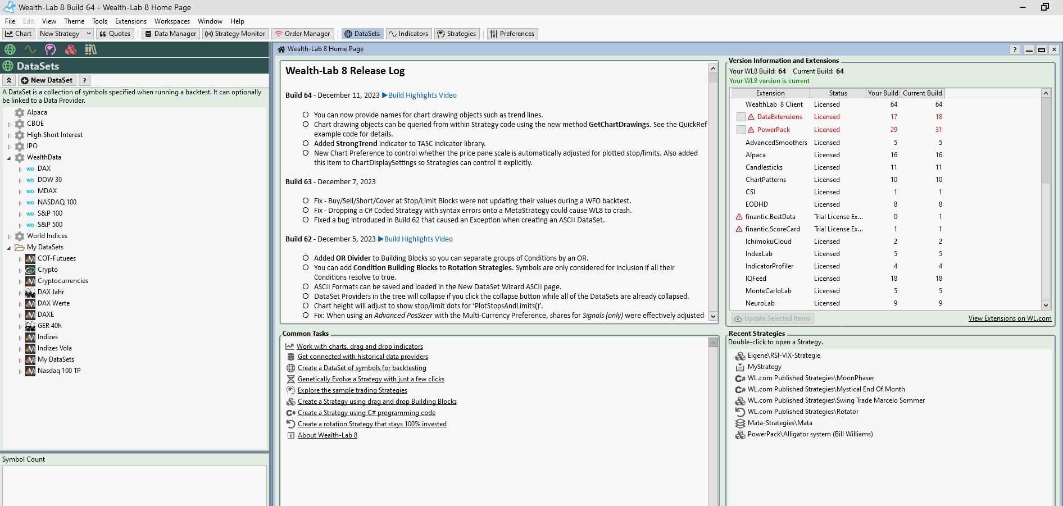Open About Wealth-Lab 8 link
Image resolution: width=1063 pixels, height=506 pixels.
(327, 435)
